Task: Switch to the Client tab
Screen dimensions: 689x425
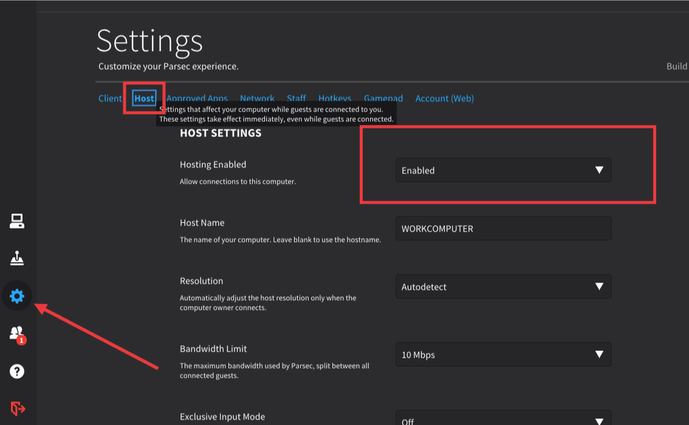Action: point(110,98)
